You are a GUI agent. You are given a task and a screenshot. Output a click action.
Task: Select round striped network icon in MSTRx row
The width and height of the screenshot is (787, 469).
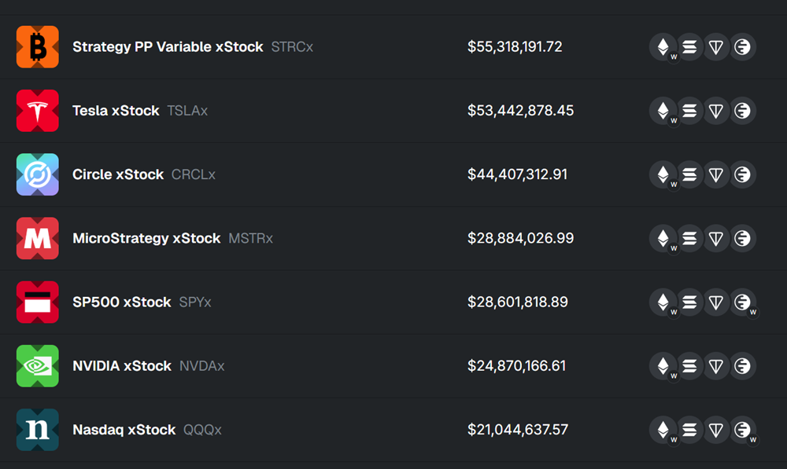pos(742,238)
